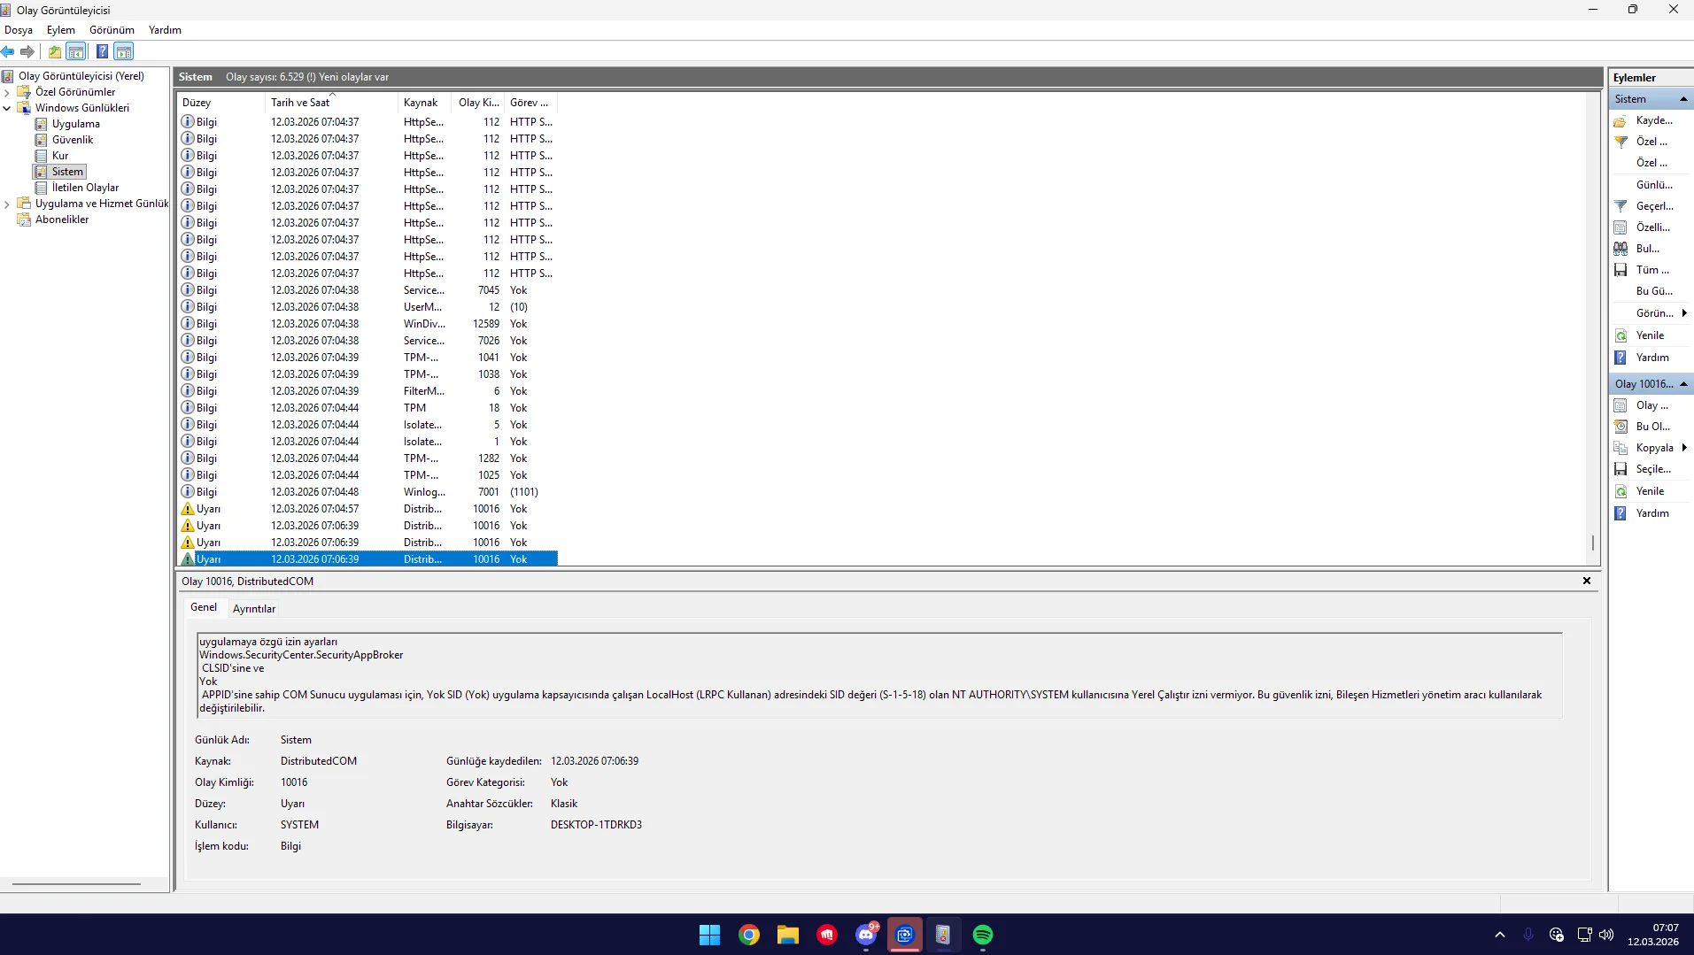Open Discord from the taskbar
Screen dimensions: 1694x955
point(866,935)
